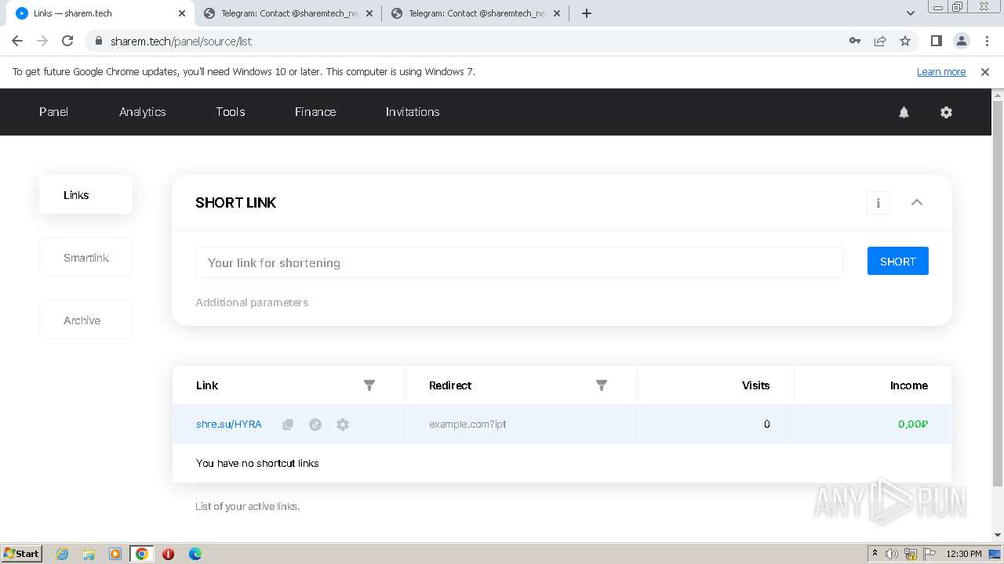Click the 0,00₽ income value

point(913,425)
